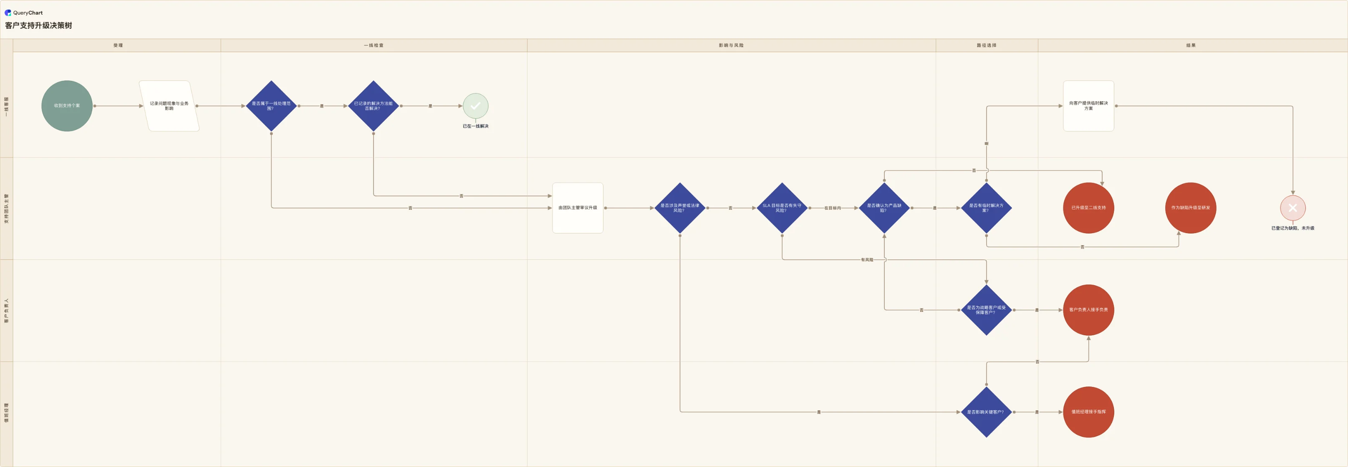Click the 收到支持个案 start circle
Screen dimensions: 1348x467
(x=67, y=105)
